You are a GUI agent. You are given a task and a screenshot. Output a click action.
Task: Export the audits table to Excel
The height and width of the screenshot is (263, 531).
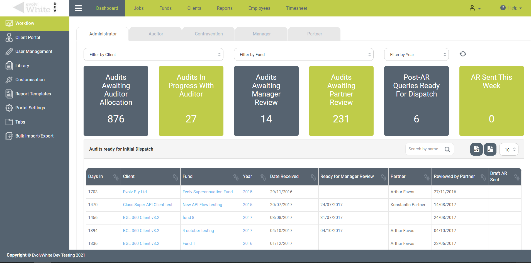[490, 149]
